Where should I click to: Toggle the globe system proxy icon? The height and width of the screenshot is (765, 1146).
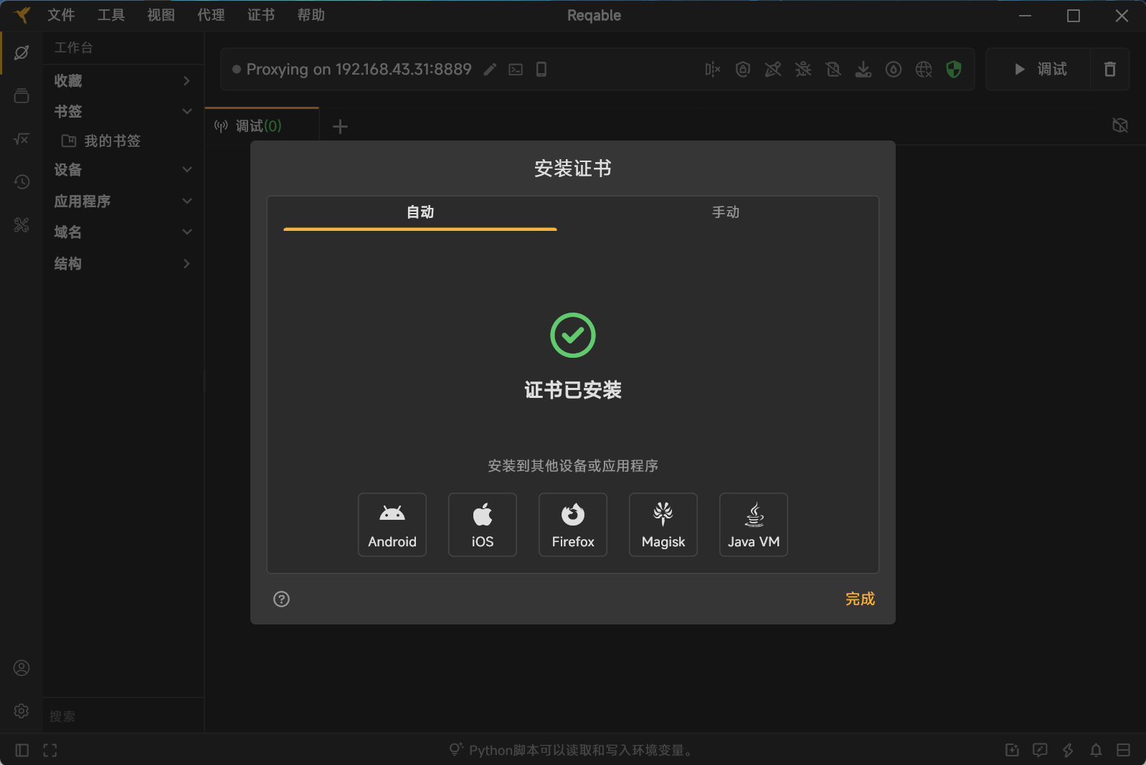click(923, 70)
